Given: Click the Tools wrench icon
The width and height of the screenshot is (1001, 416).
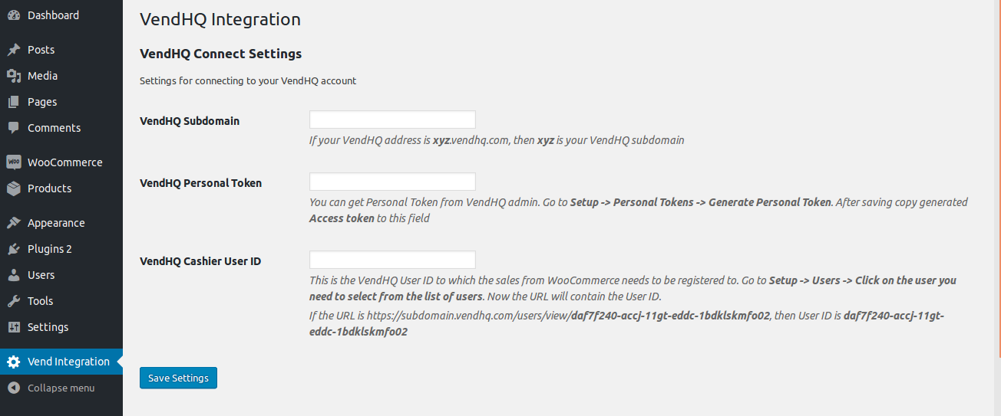Looking at the screenshot, I should pos(14,301).
